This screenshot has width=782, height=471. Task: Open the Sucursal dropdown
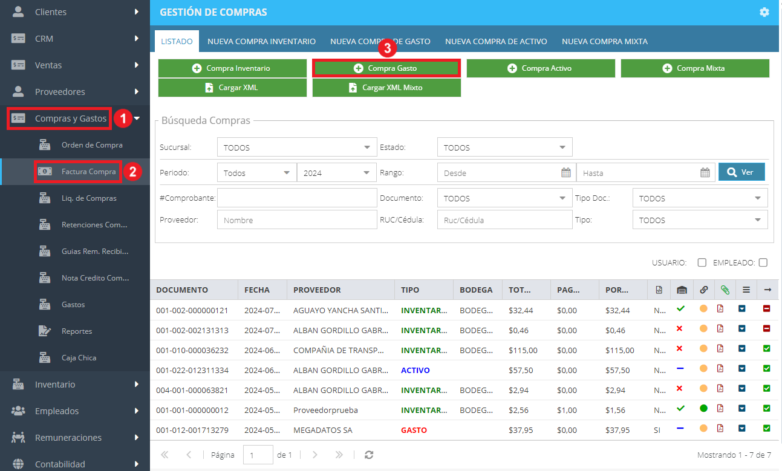coord(296,147)
